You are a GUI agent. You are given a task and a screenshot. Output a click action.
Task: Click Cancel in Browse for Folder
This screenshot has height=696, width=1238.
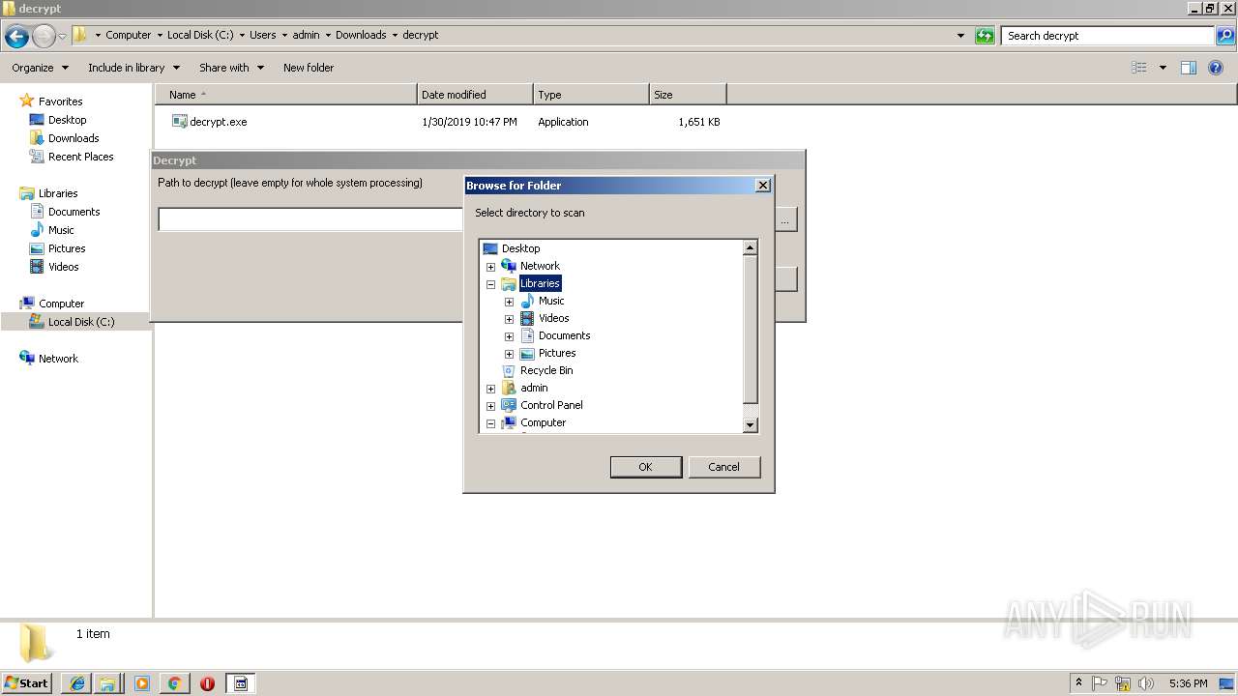[x=723, y=467]
